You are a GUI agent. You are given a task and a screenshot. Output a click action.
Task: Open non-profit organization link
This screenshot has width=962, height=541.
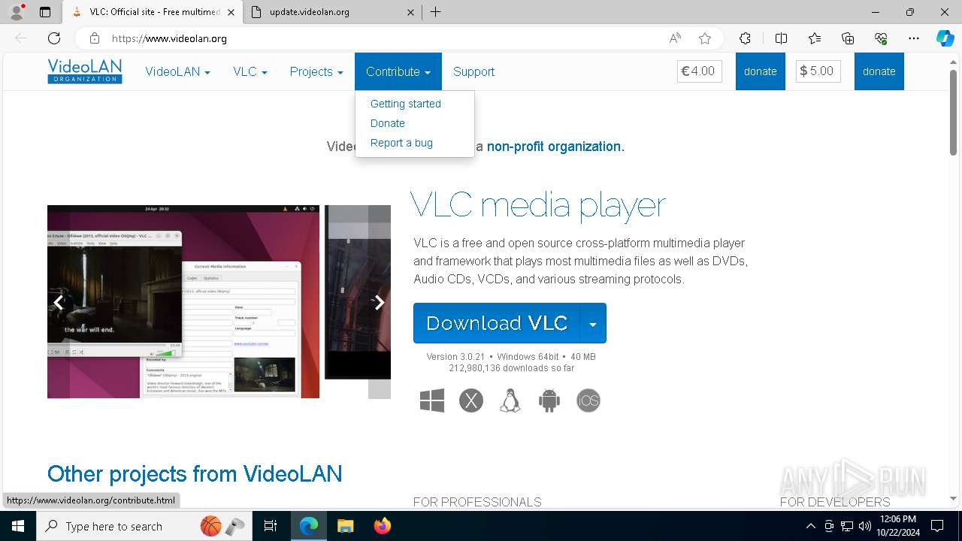pos(555,147)
